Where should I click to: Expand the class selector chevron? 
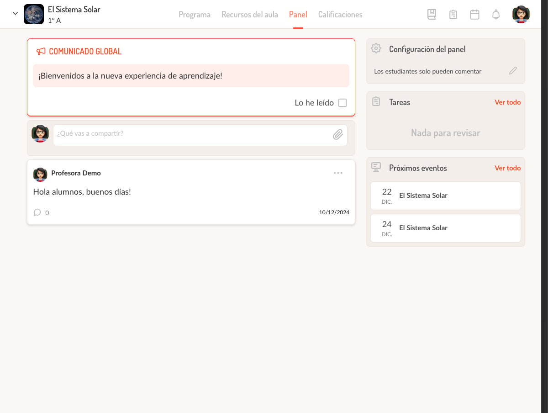tap(15, 14)
